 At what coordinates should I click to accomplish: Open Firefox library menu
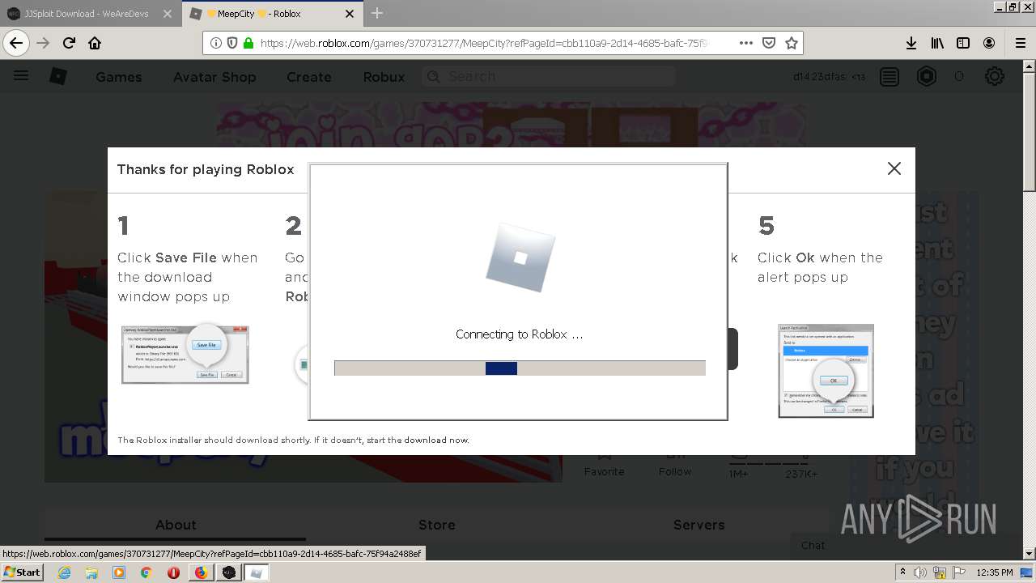click(x=936, y=43)
